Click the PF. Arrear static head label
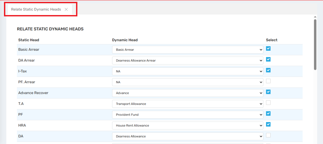The image size is (323, 144). point(27,82)
